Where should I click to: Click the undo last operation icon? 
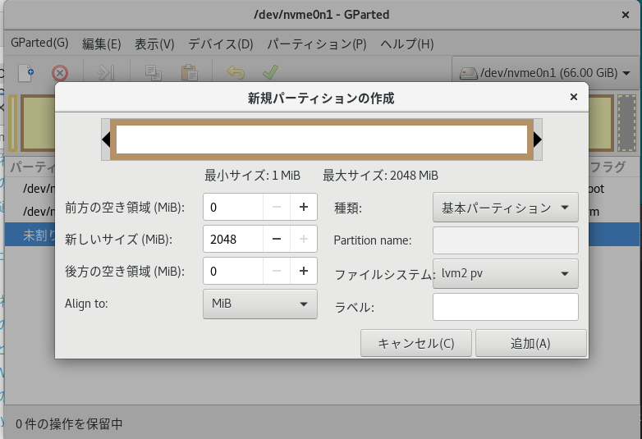(236, 72)
